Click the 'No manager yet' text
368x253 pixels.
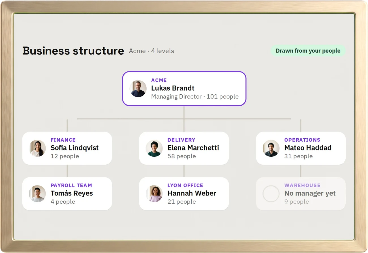click(310, 194)
